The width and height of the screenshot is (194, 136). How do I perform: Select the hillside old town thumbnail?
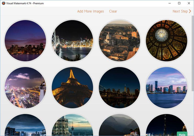119,41
